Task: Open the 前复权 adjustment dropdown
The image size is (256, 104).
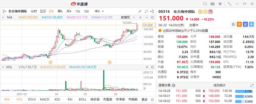Action: point(127,17)
